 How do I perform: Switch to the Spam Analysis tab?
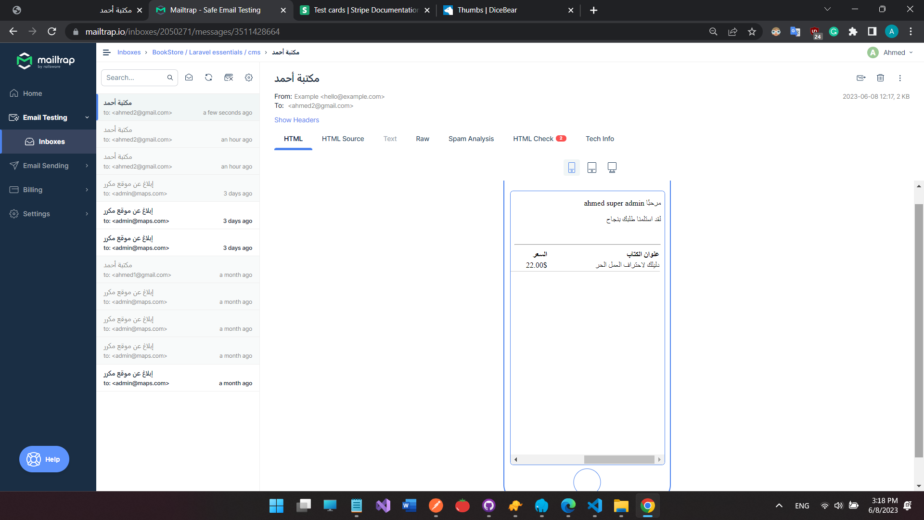click(471, 139)
